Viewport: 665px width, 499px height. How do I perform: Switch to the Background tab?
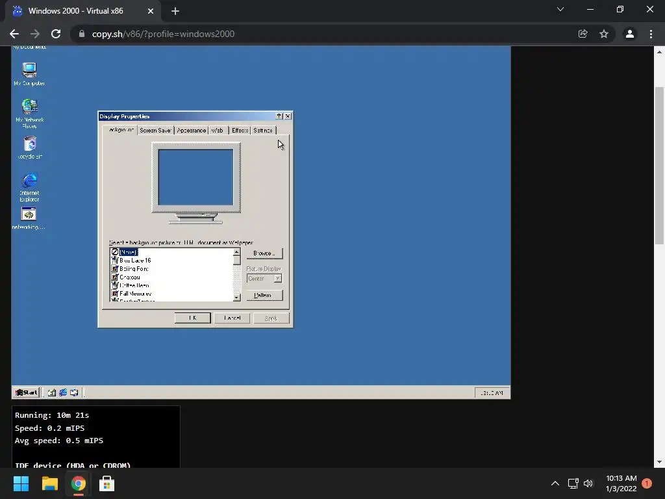[121, 129]
